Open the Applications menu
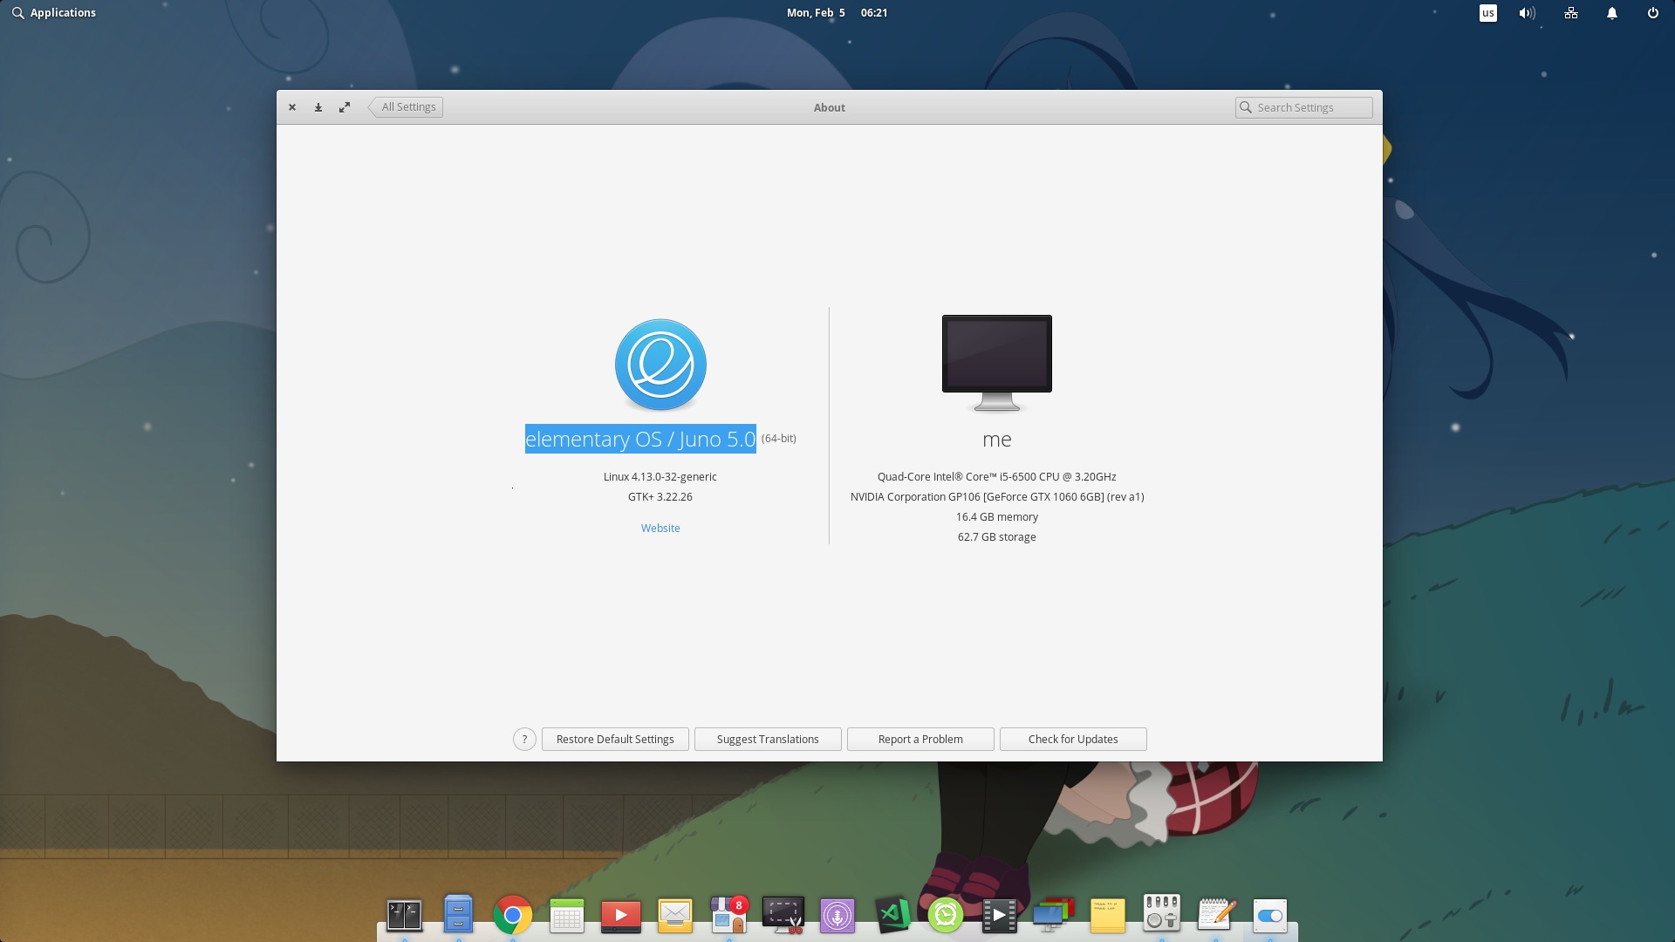 54,13
